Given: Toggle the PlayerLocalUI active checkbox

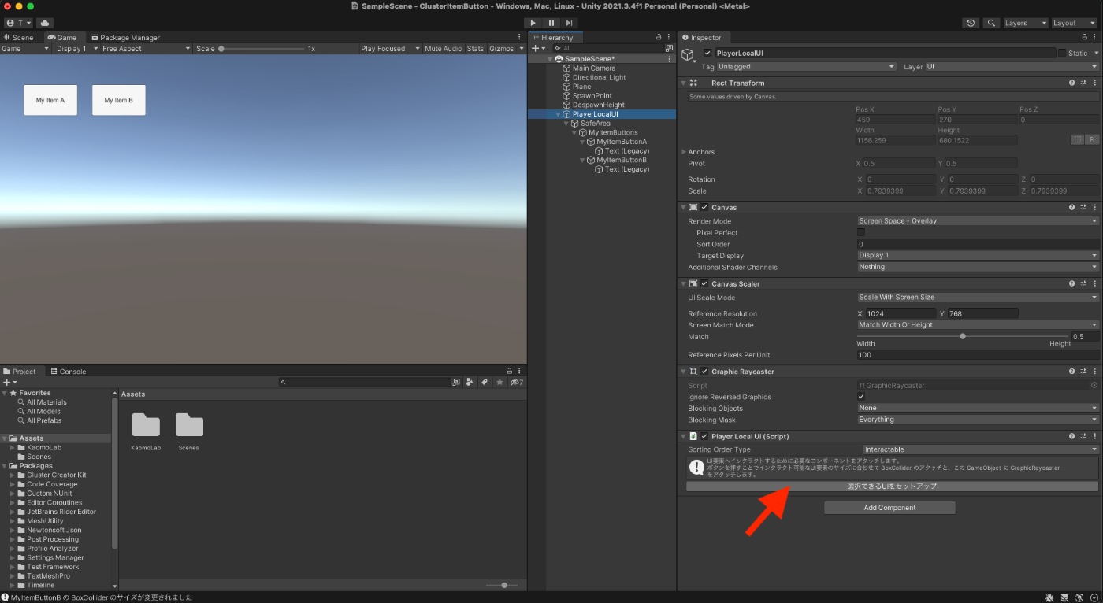Looking at the screenshot, I should pyautogui.click(x=707, y=53).
